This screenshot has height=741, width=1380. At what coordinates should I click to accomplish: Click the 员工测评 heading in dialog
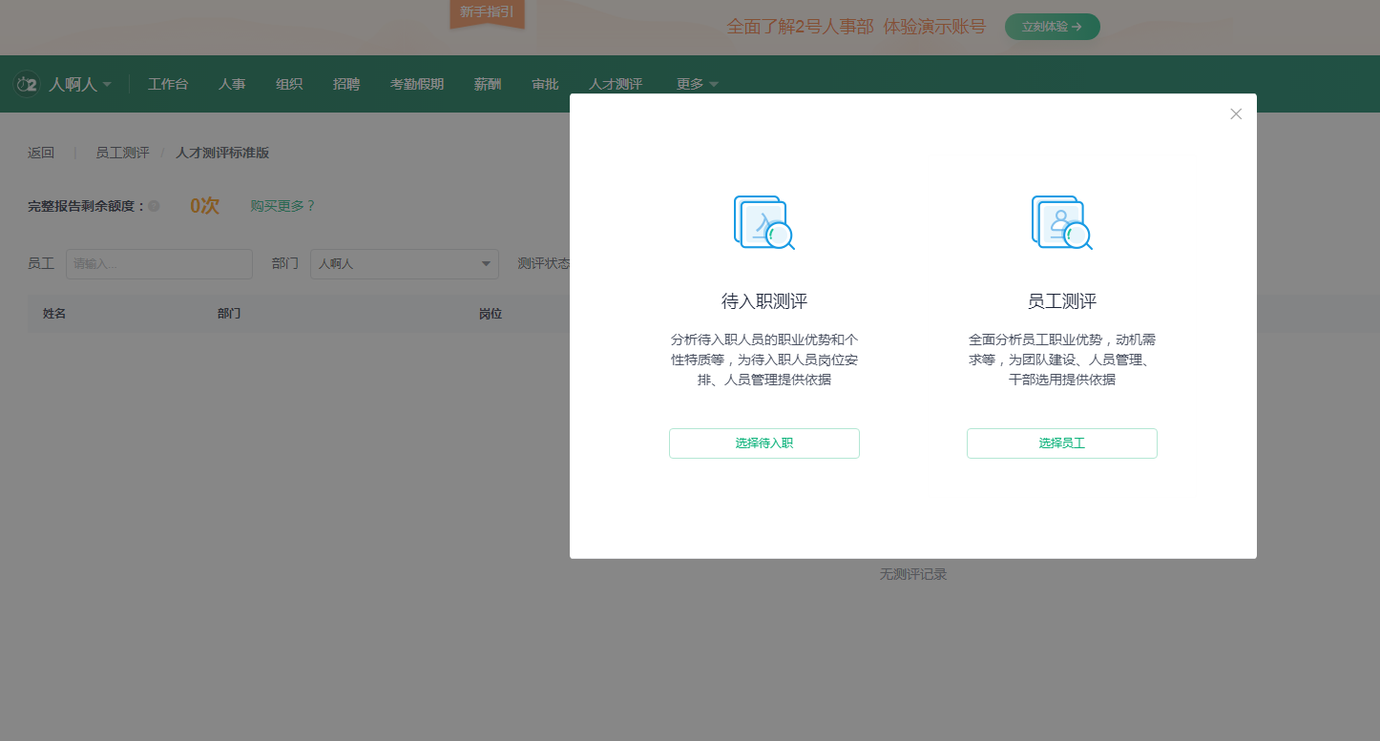click(x=1062, y=302)
